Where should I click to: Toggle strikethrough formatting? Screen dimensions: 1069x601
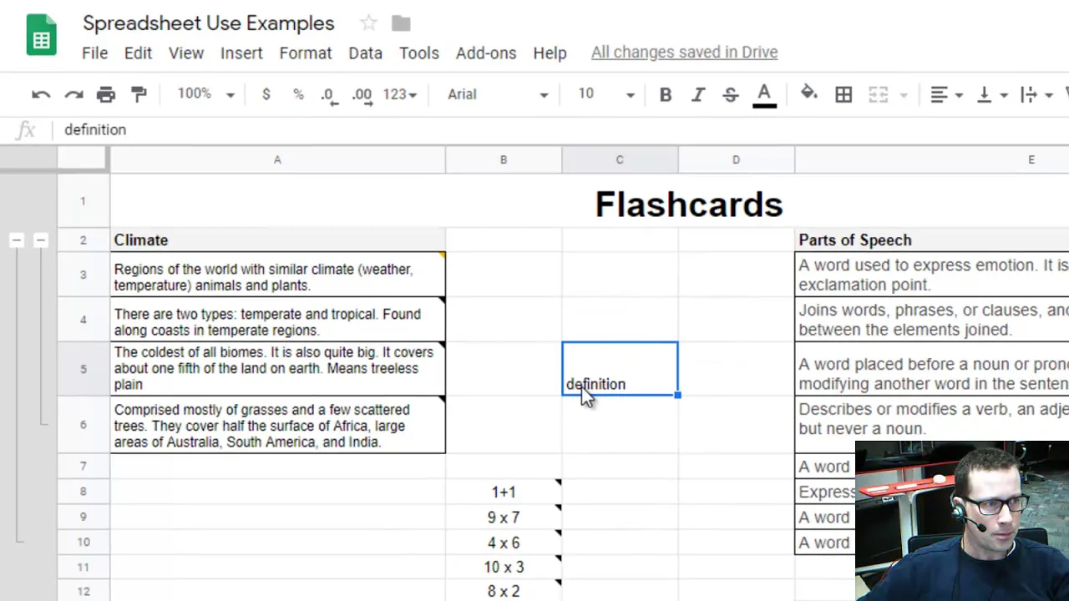(x=731, y=94)
